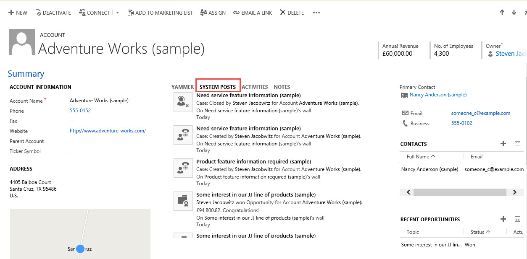This screenshot has height=259, width=527.
Task: Switch to the Activities tab
Action: 255,87
